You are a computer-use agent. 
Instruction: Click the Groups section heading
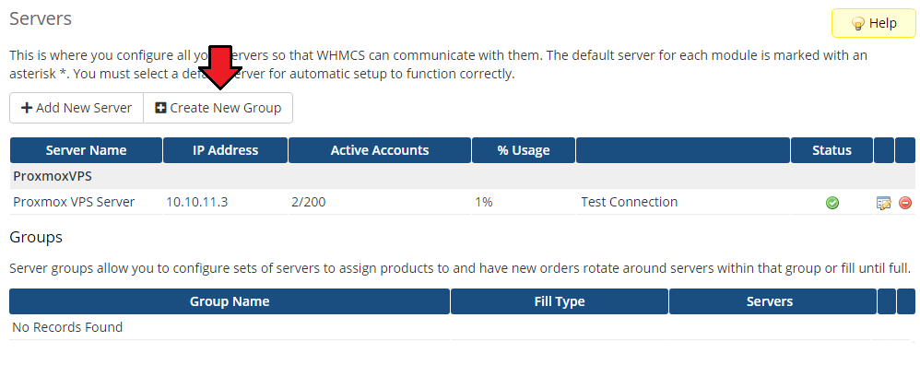[36, 238]
